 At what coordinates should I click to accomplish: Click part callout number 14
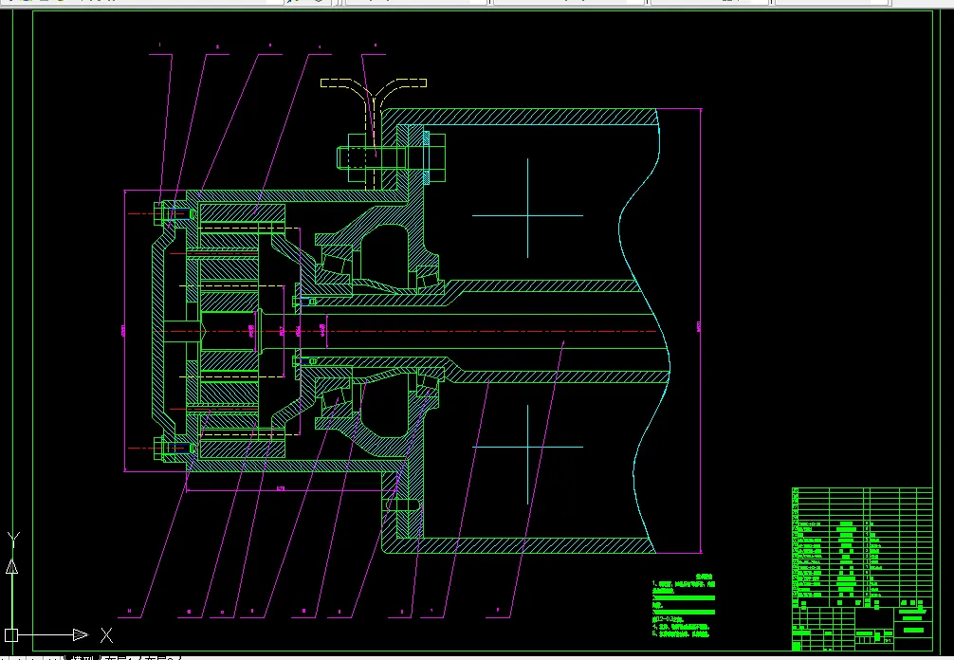click(x=129, y=611)
